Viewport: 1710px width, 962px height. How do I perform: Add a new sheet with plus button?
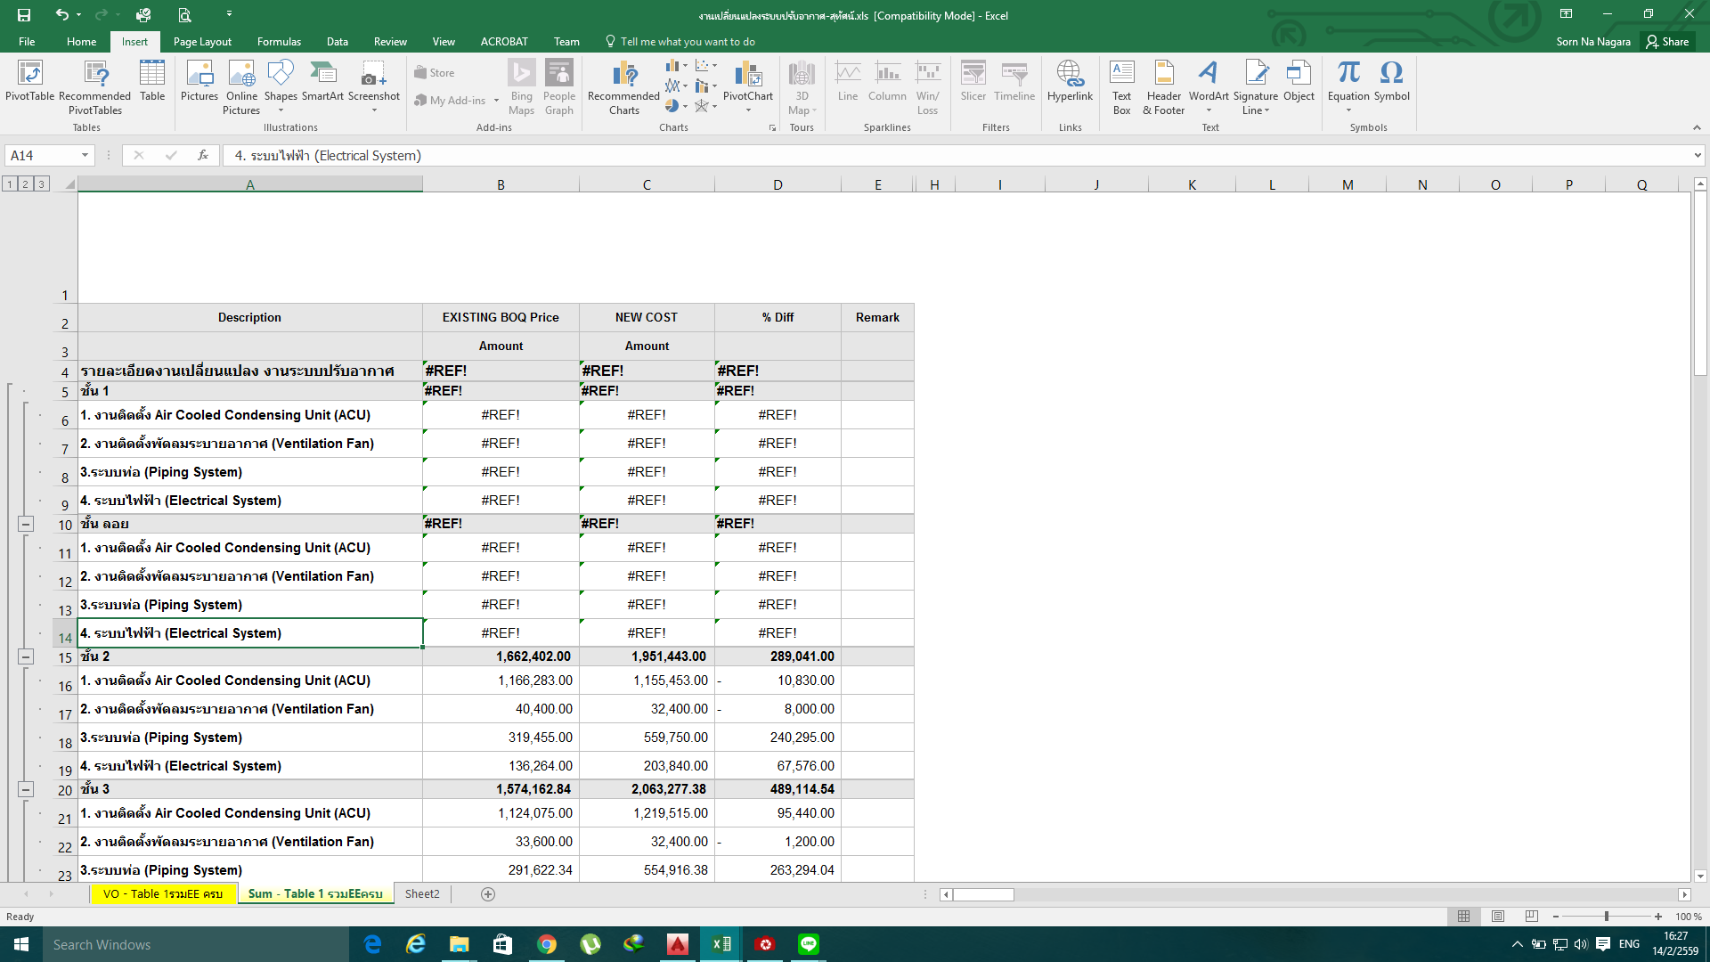point(488,894)
